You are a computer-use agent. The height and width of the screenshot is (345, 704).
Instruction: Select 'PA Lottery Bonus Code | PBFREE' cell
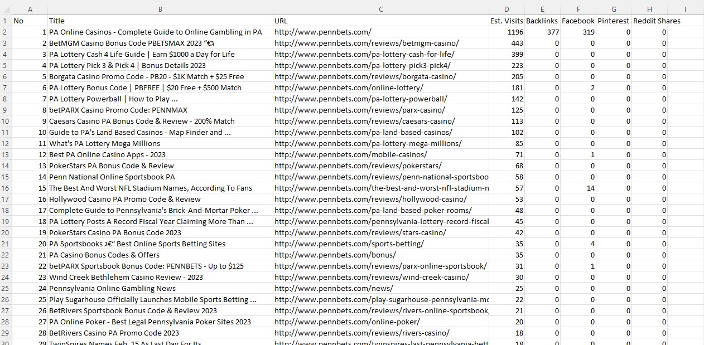click(160, 88)
